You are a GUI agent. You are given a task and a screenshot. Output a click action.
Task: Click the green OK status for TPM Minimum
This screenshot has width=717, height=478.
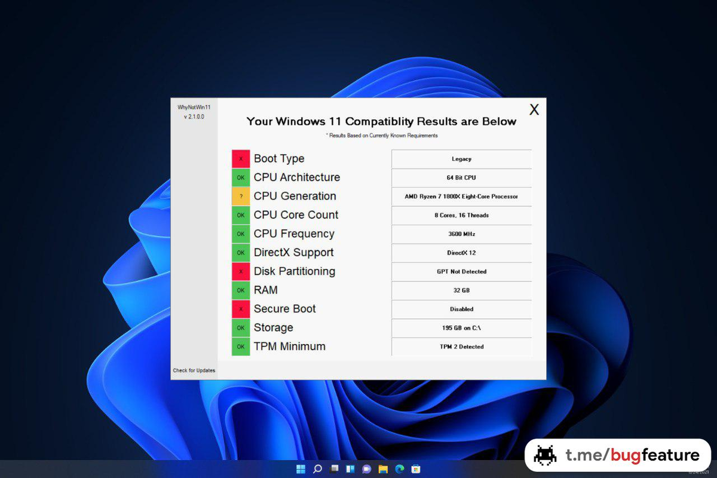pos(241,347)
